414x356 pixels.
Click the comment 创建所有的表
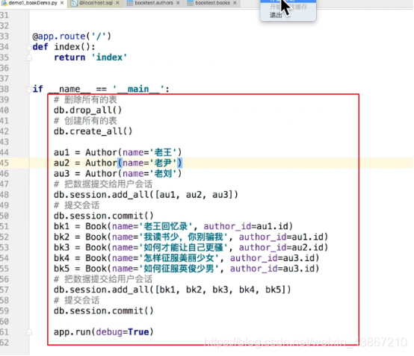85,121
